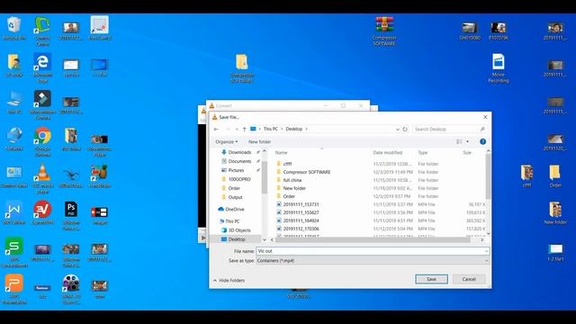This screenshot has height=324, width=576.
Task: Select Pictures in navigation pane
Action: click(x=236, y=170)
